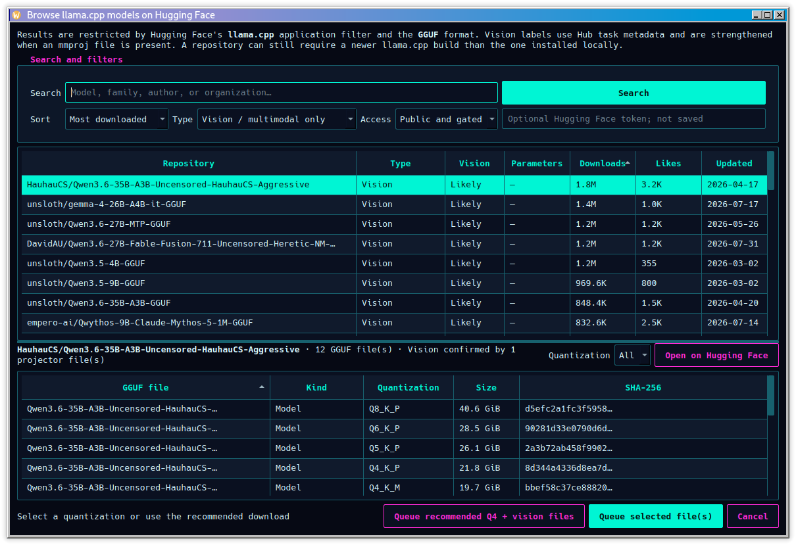Screen dimensions: 796x545
Task: Select unsloth/gemma-4-26B-A4B-it-GGUF repository row
Action: [x=394, y=204]
